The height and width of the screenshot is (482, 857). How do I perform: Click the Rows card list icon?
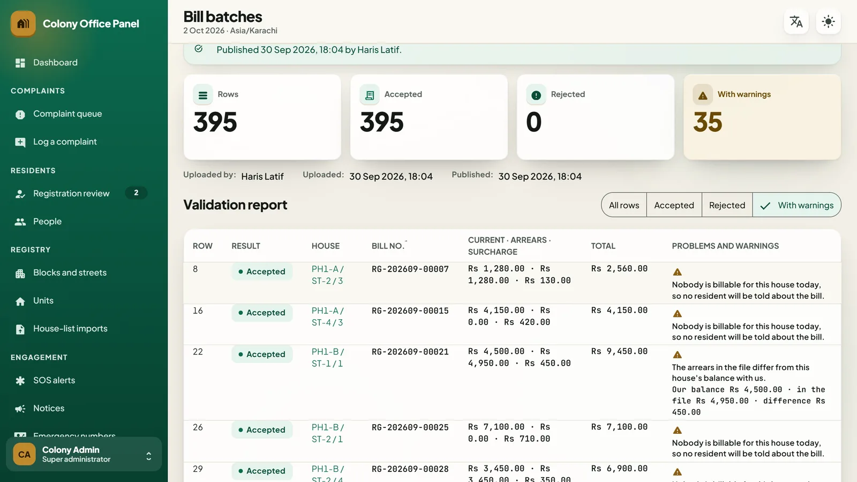pos(203,95)
